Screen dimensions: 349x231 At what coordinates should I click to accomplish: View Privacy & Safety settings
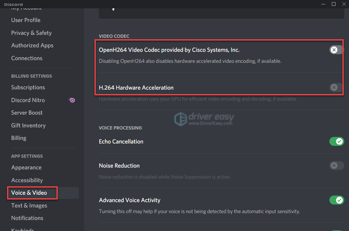coord(31,33)
